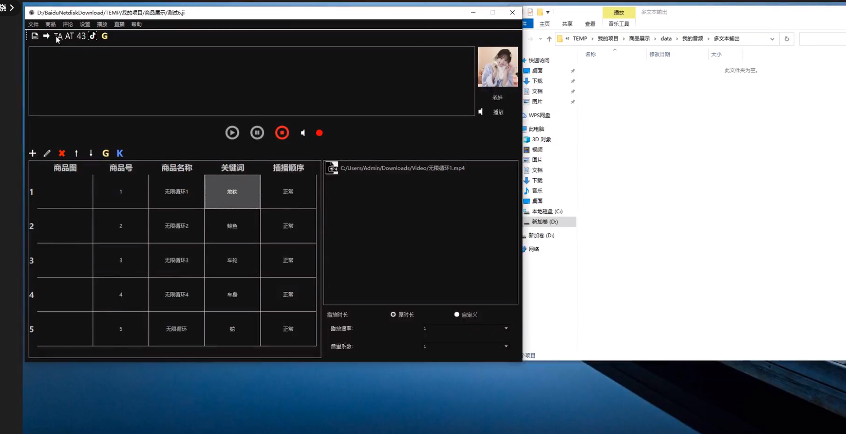
Task: Open the 设置 menu
Action: coord(85,24)
